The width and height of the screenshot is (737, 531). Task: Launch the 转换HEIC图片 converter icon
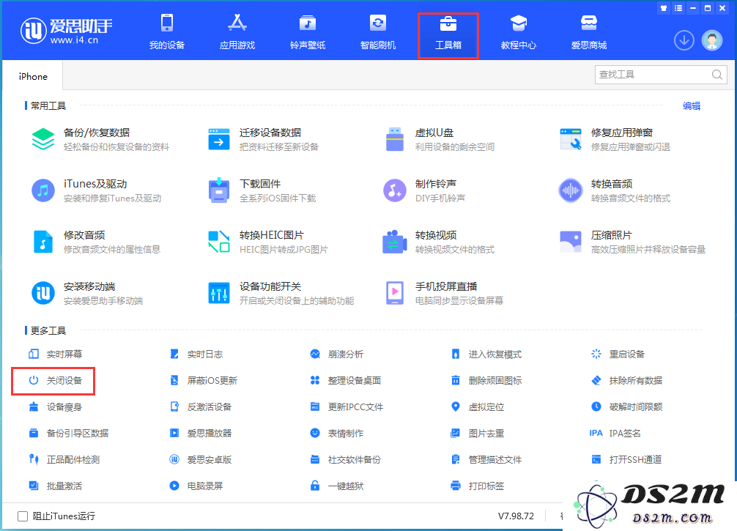pos(219,242)
